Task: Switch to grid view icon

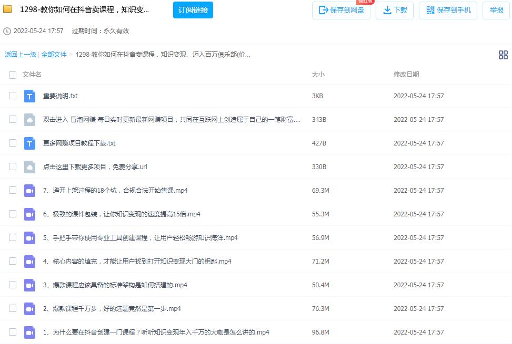Action: click(x=503, y=55)
